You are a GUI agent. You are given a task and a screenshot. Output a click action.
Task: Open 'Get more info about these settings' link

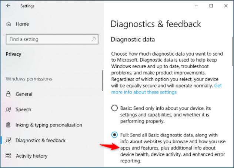144,92
